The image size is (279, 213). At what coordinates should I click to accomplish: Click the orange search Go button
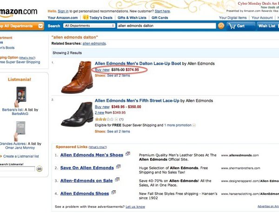tap(221, 26)
